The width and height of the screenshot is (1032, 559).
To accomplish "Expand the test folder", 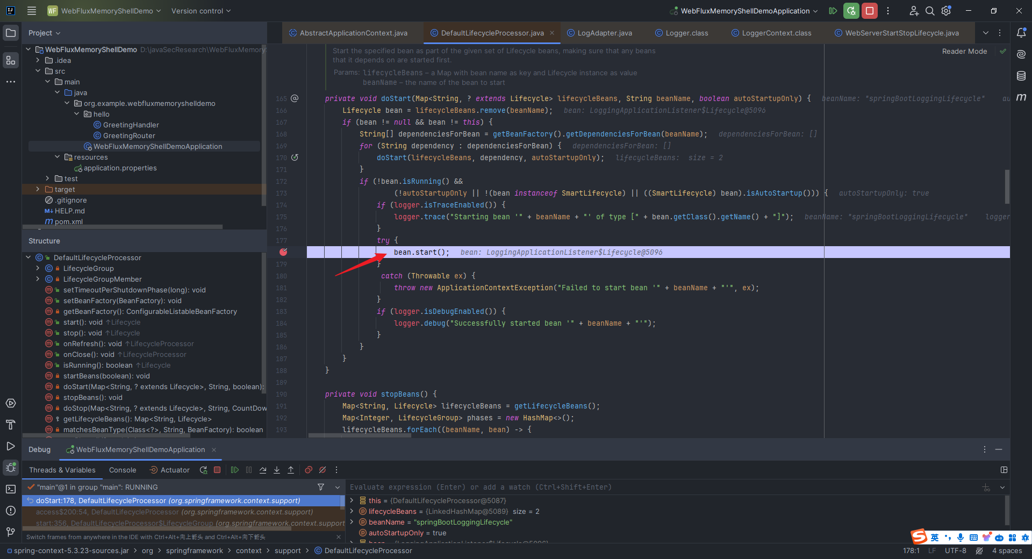I will coord(48,178).
